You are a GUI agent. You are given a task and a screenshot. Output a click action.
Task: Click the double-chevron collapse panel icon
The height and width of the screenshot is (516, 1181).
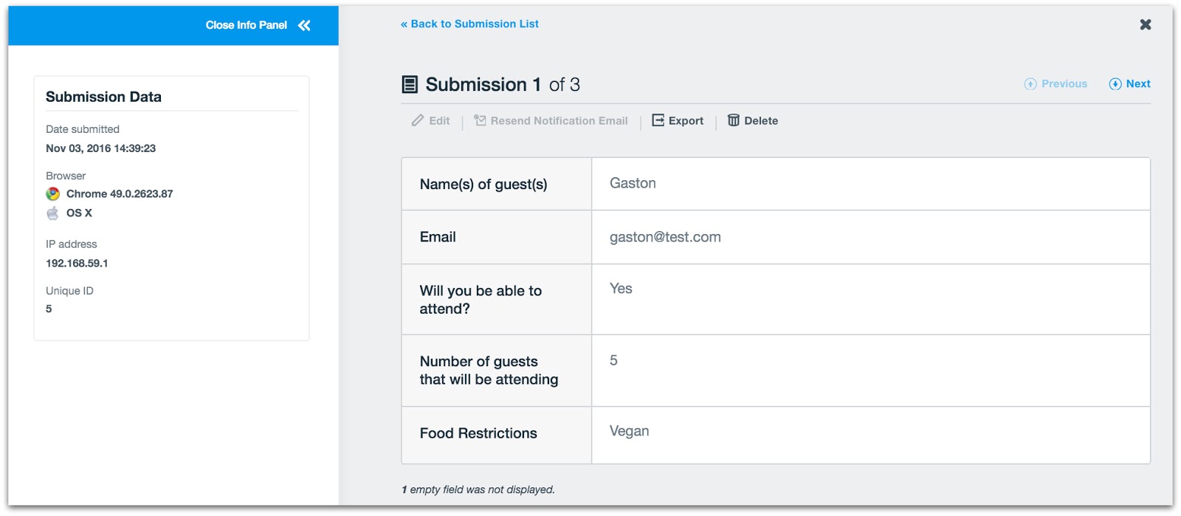click(x=304, y=26)
